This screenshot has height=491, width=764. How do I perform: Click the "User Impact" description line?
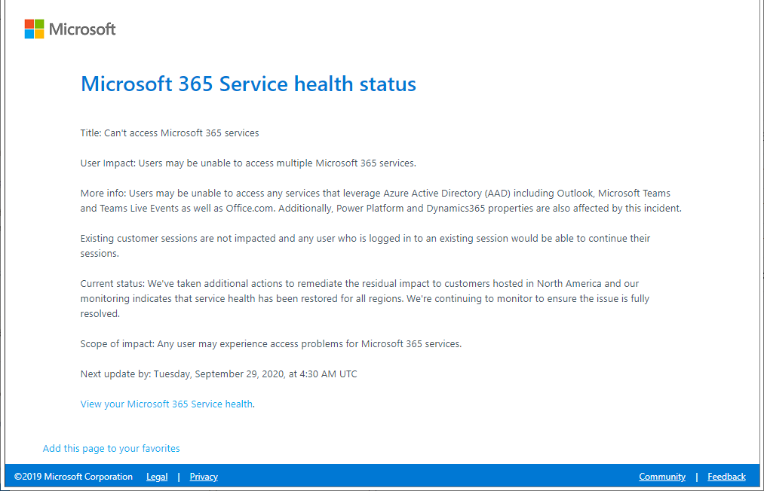(x=249, y=163)
